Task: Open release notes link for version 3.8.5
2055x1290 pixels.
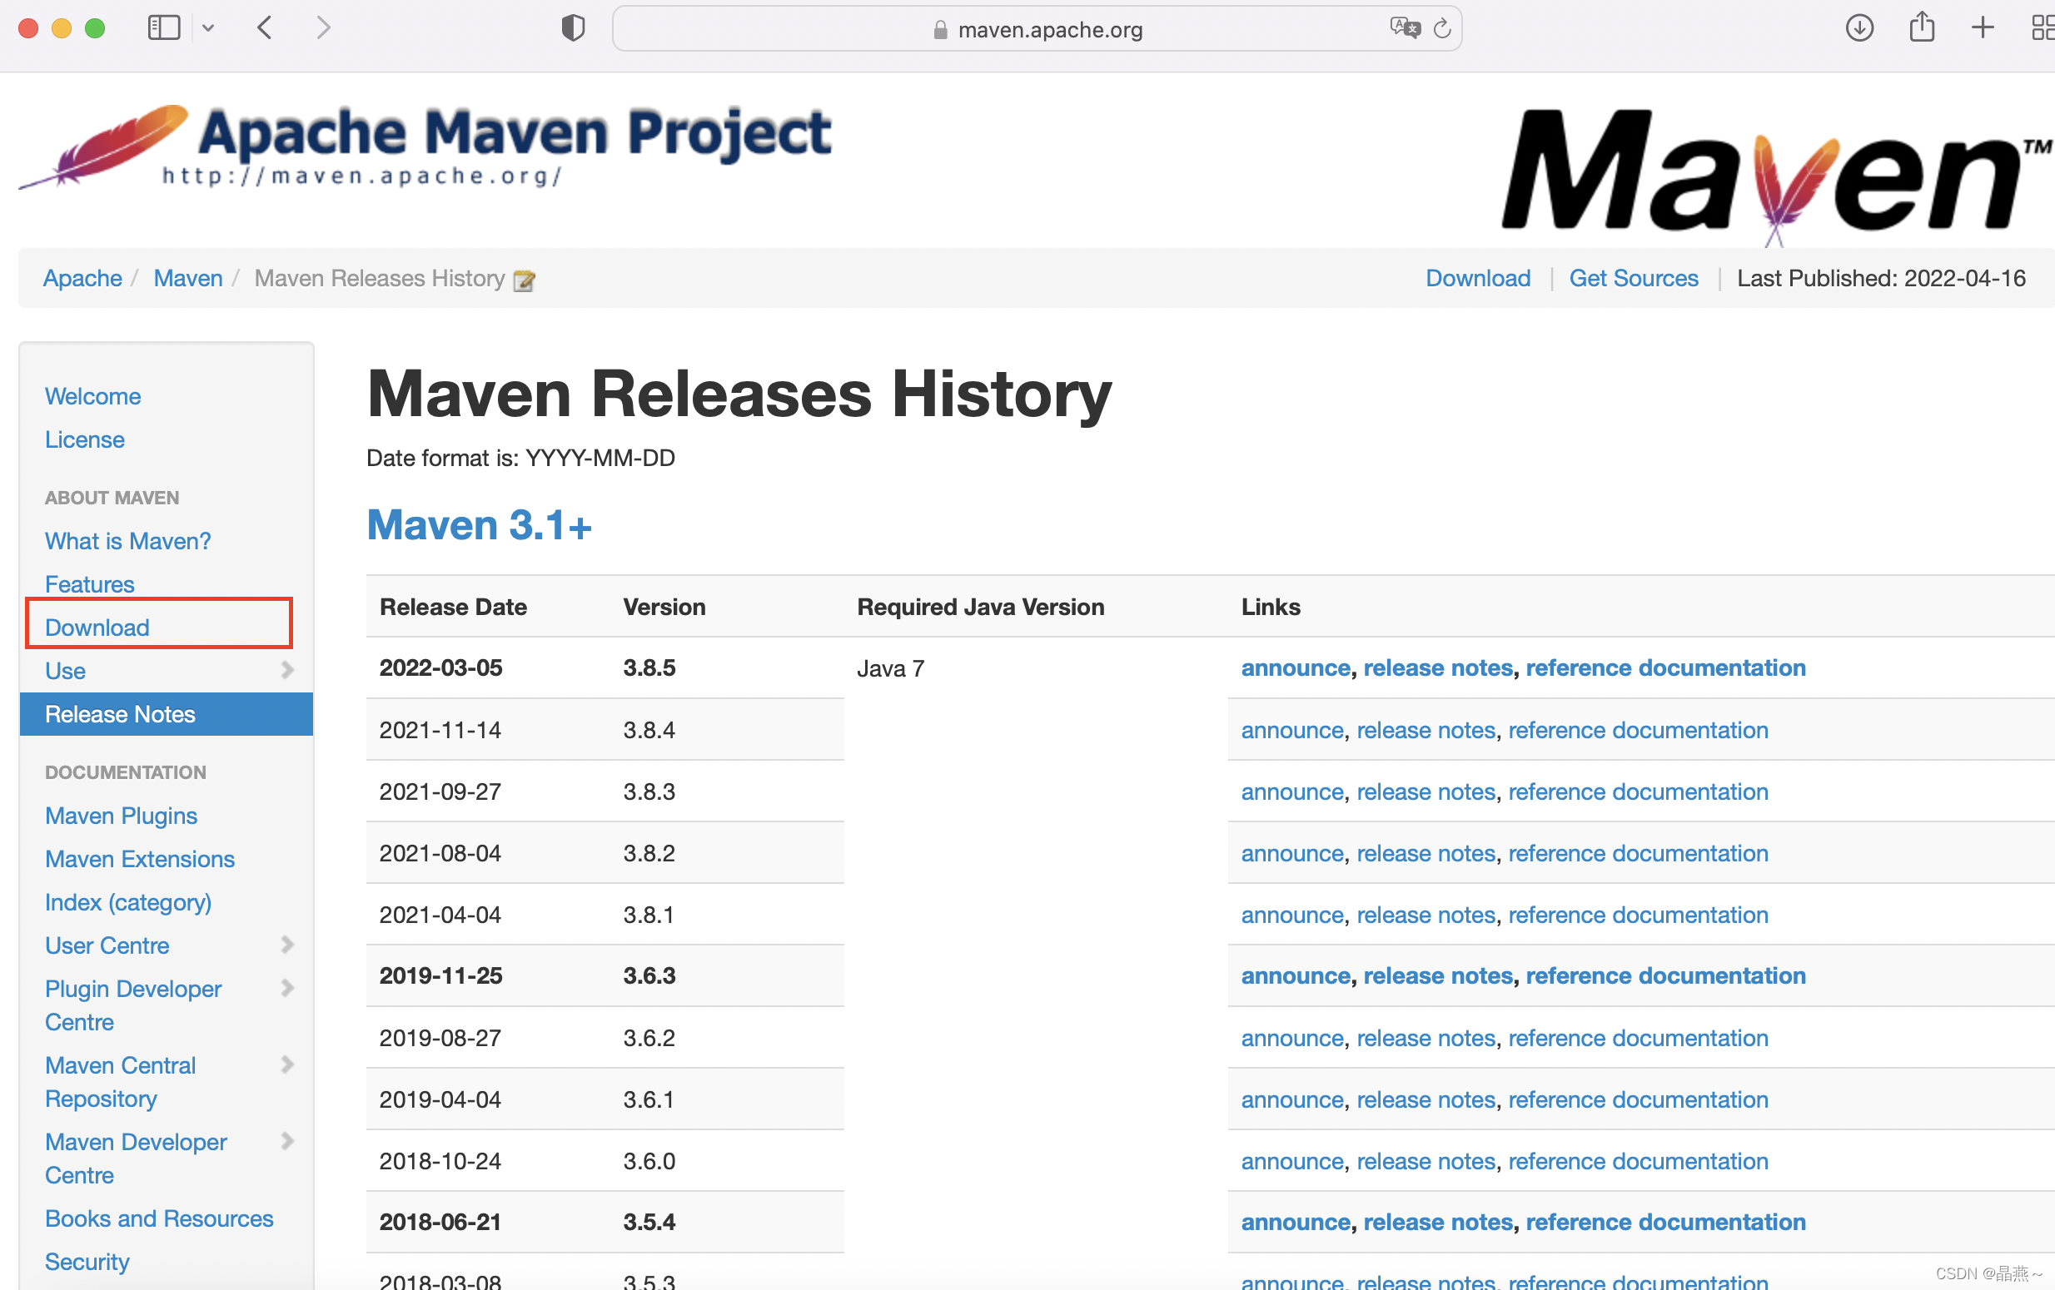Action: pos(1437,667)
